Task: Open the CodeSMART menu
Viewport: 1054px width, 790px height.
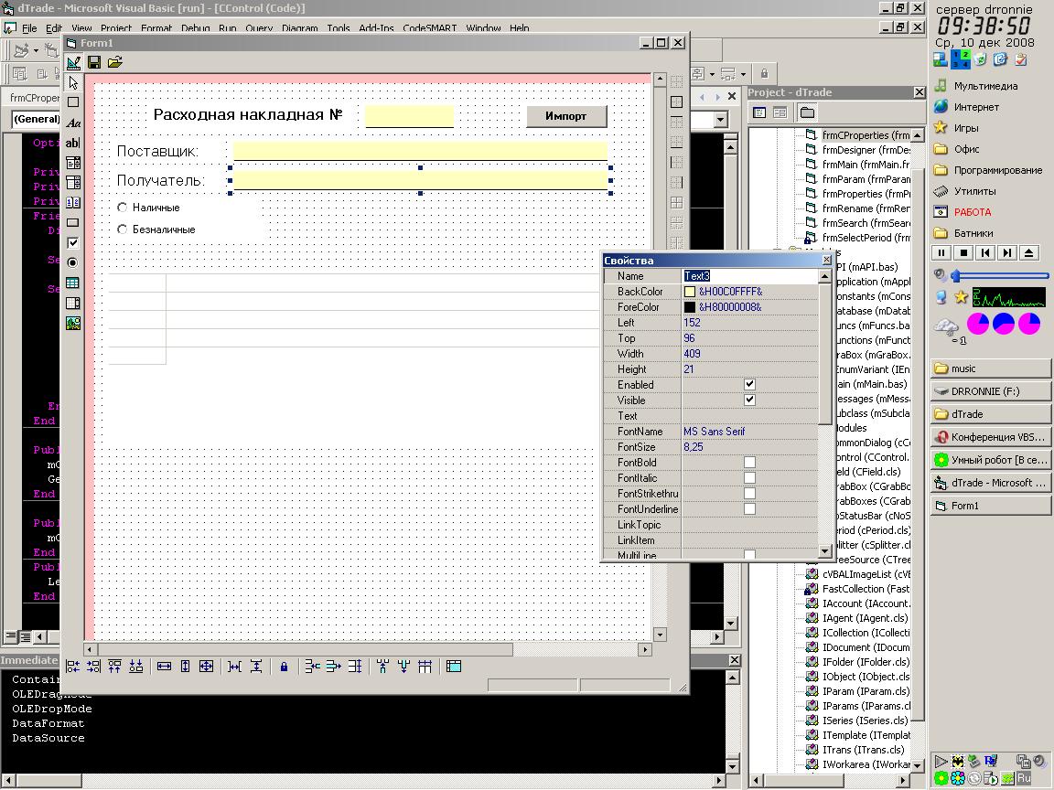Action: point(429,28)
